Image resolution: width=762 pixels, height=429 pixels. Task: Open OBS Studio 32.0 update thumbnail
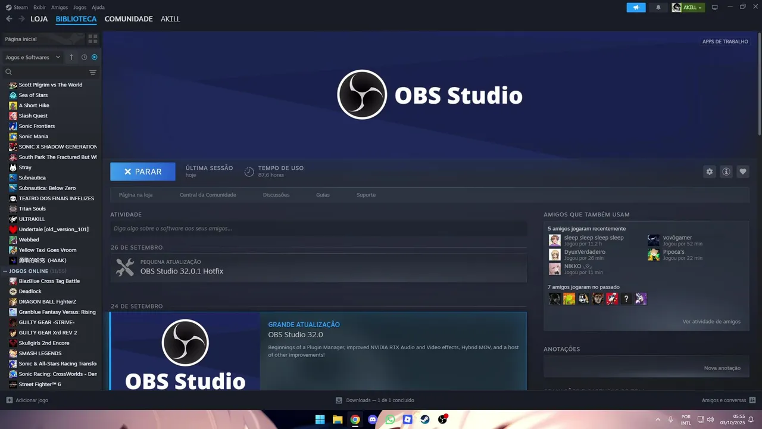[185, 352]
